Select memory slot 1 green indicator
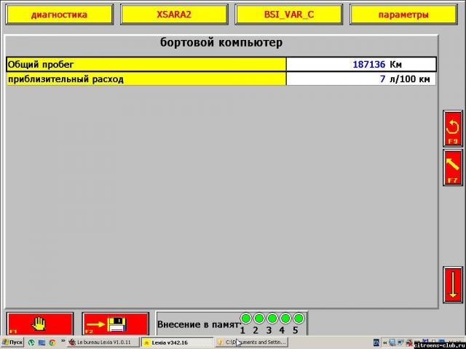The image size is (466, 349). [x=245, y=318]
